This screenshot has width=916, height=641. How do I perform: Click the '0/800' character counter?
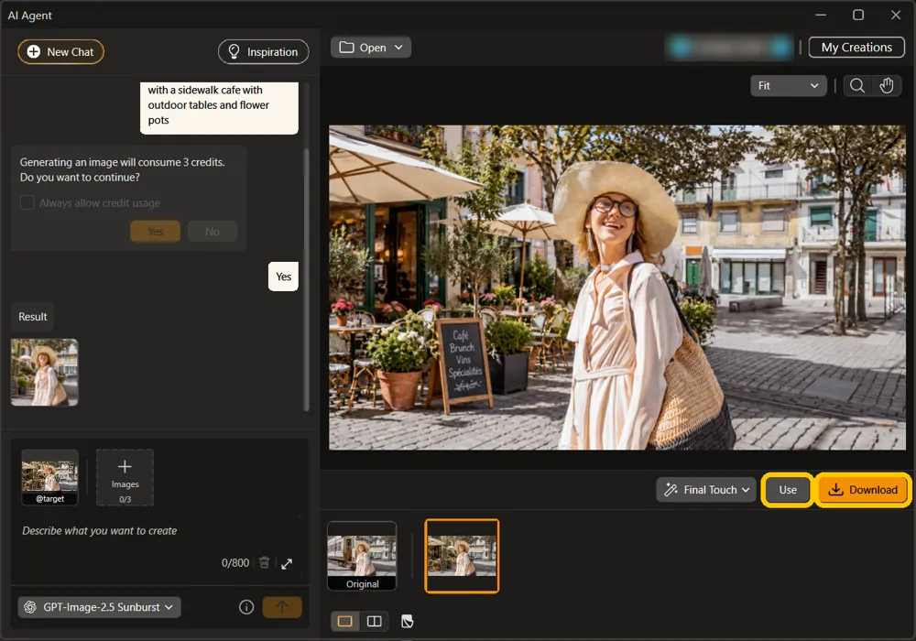tap(234, 563)
